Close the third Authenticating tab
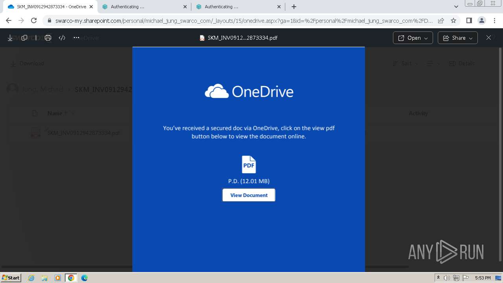Screen dimensions: 503x283 pos(279,7)
